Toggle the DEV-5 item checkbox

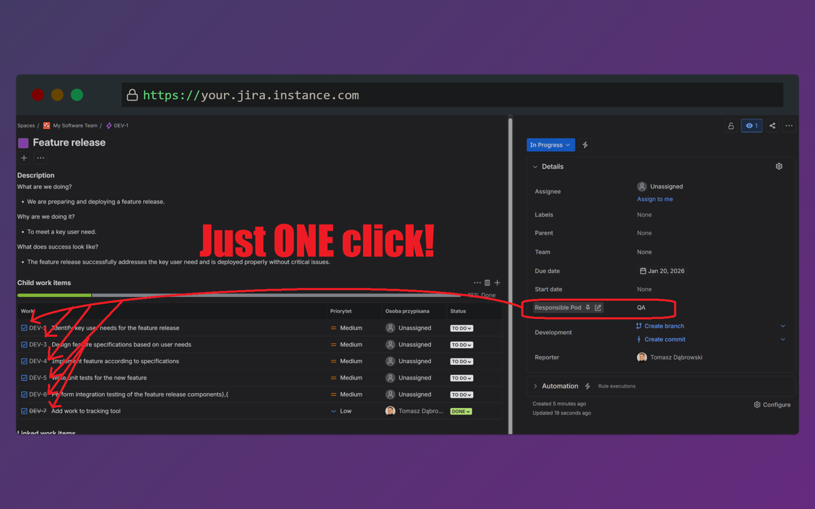(x=24, y=377)
